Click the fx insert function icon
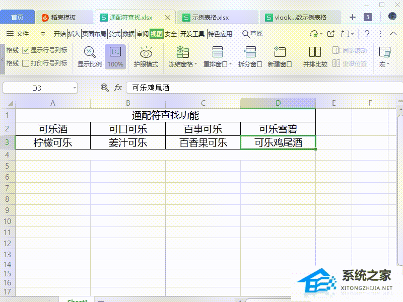 point(117,87)
